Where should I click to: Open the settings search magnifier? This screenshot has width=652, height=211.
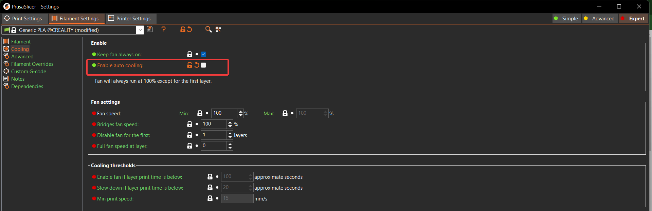pos(209,30)
